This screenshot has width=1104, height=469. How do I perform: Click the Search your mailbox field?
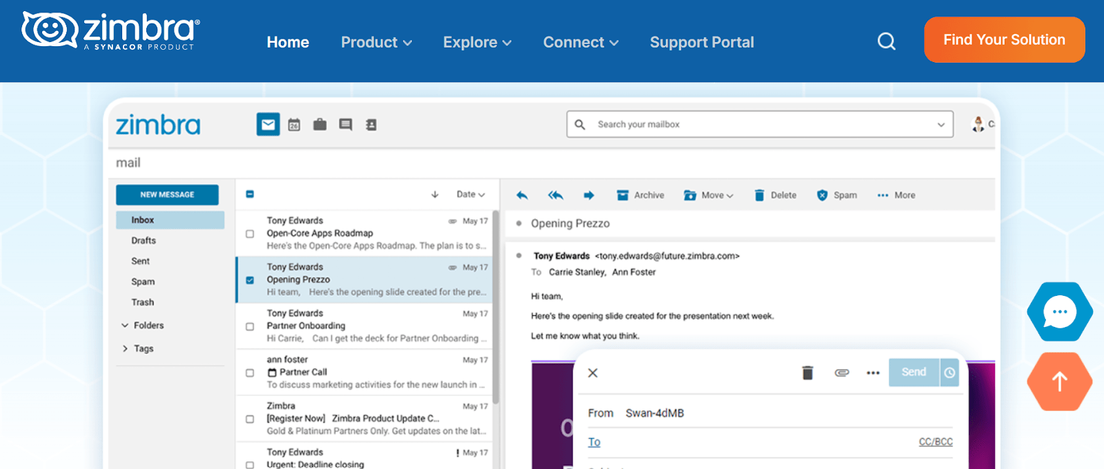pyautogui.click(x=759, y=124)
